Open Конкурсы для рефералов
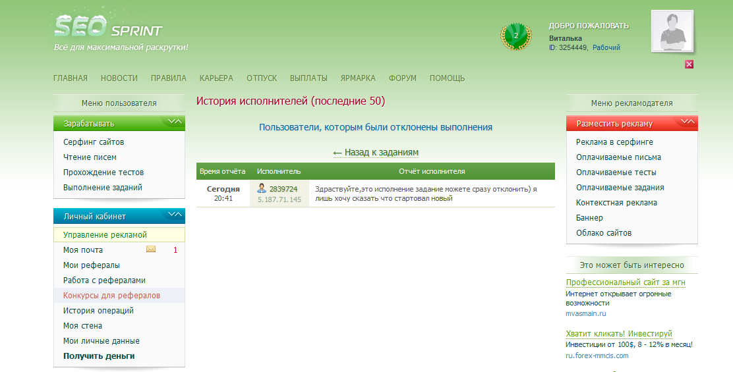The width and height of the screenshot is (733, 372). click(111, 296)
